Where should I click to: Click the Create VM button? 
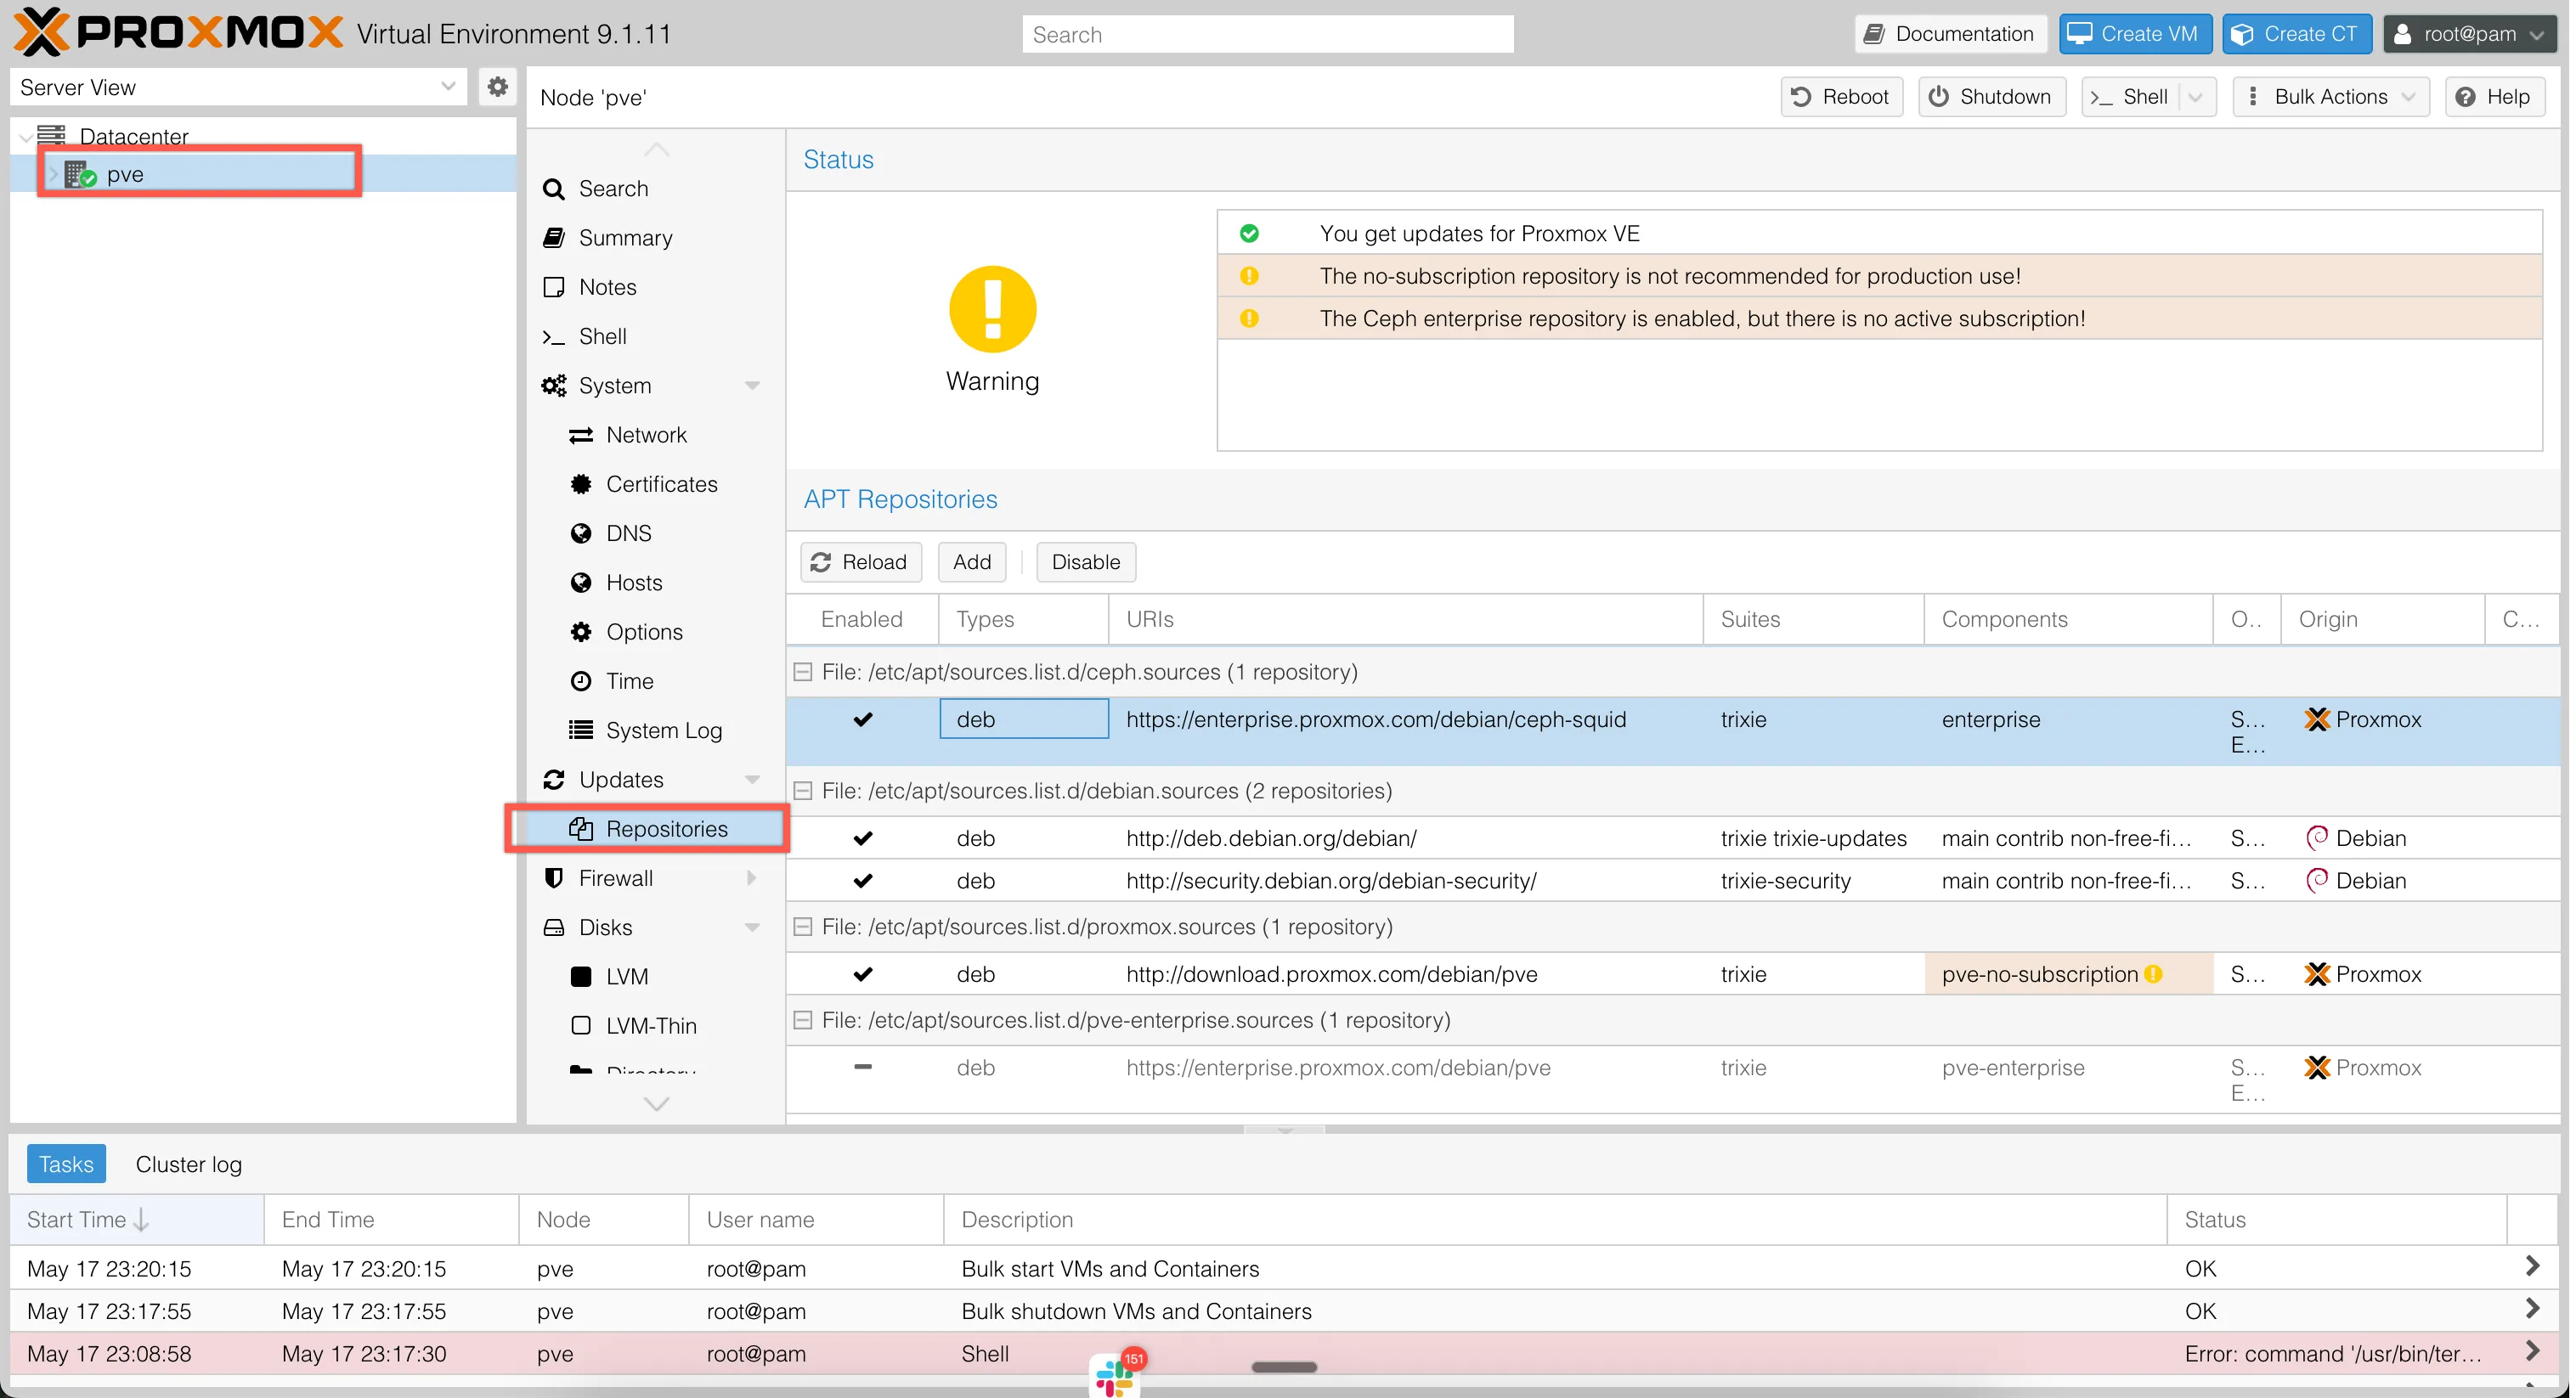pyautogui.click(x=2136, y=34)
